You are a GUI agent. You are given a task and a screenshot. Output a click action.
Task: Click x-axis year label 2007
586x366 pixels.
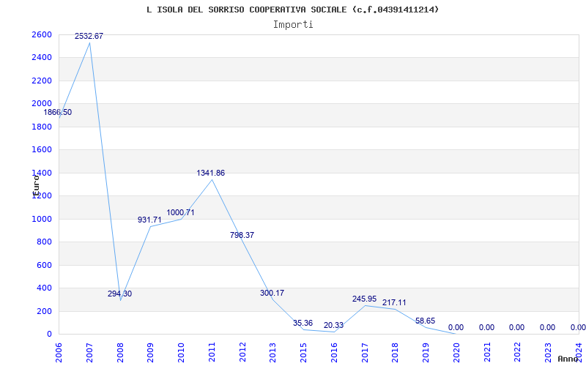[89, 352]
